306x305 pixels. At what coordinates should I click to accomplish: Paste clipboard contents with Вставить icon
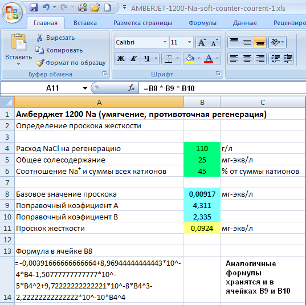point(18,42)
